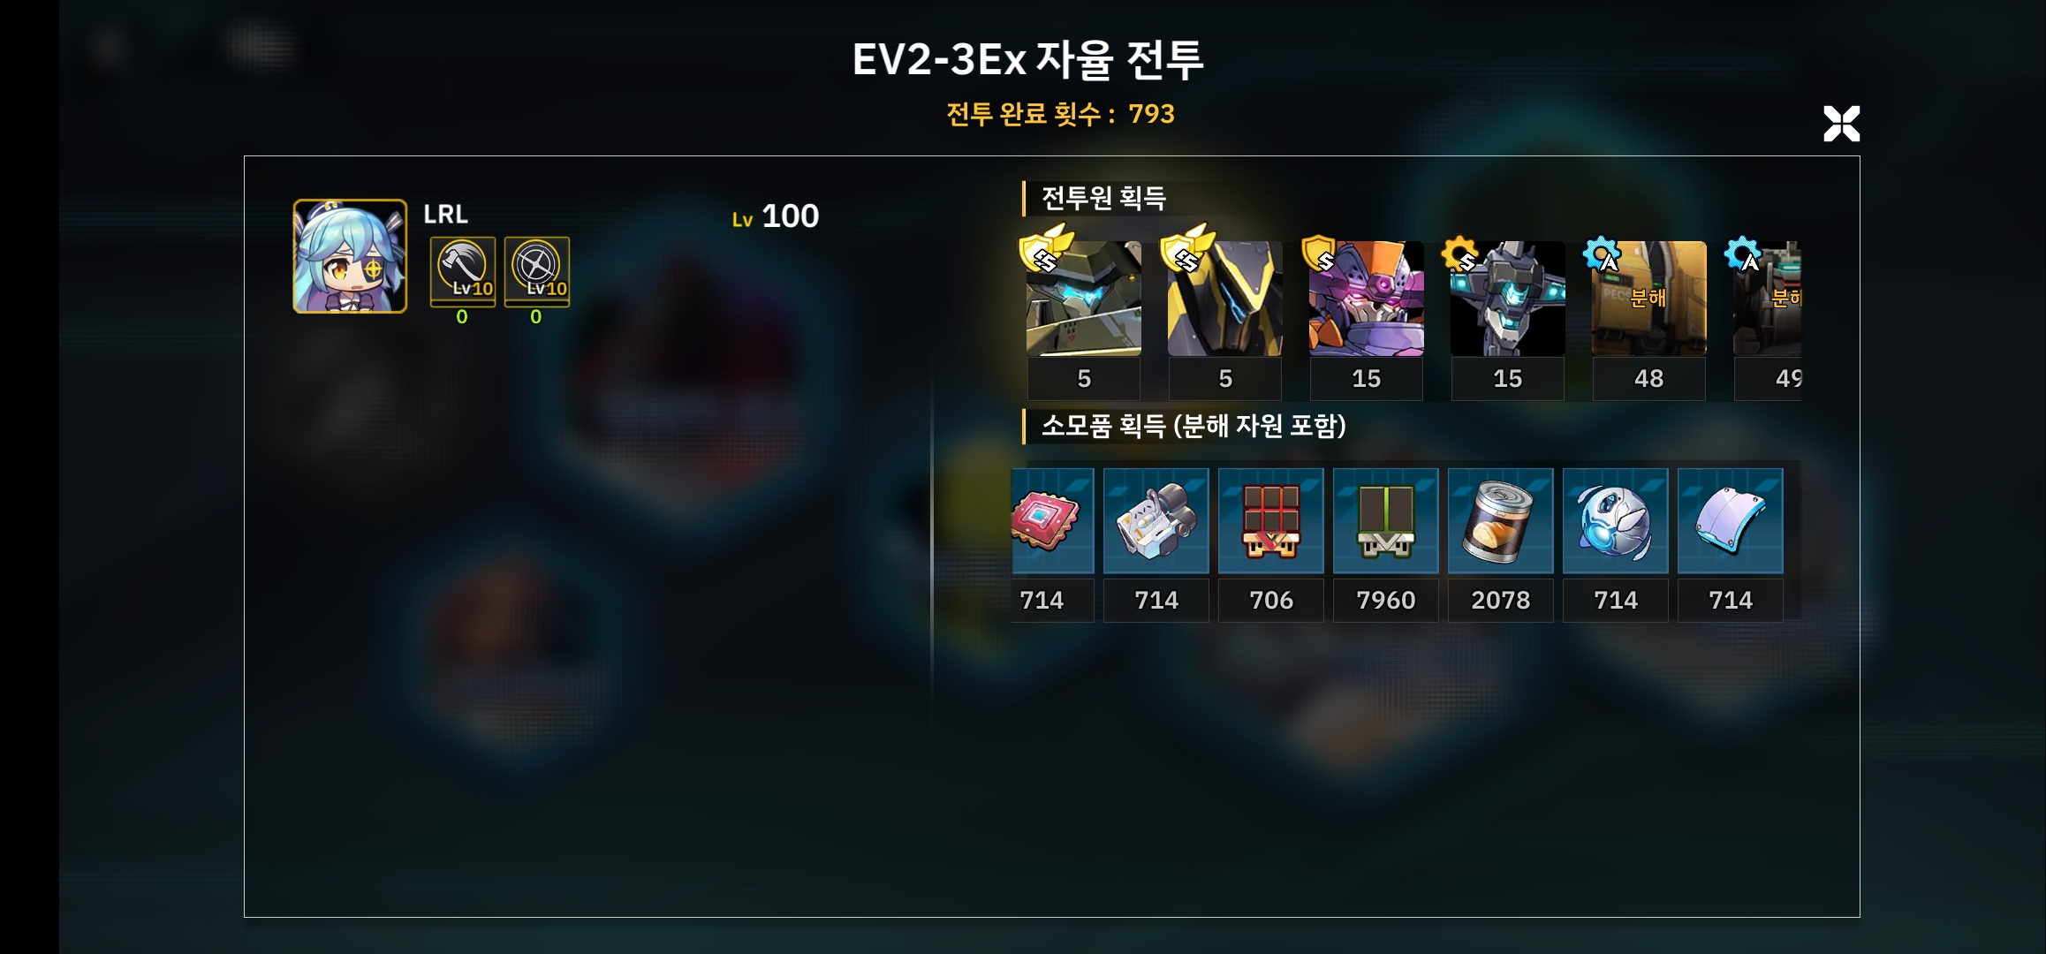Select the gray engine module consumable
Screen dimensions: 2046x954
pyautogui.click(x=1156, y=521)
